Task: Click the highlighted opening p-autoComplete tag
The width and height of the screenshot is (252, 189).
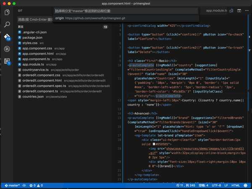Action: point(141,65)
